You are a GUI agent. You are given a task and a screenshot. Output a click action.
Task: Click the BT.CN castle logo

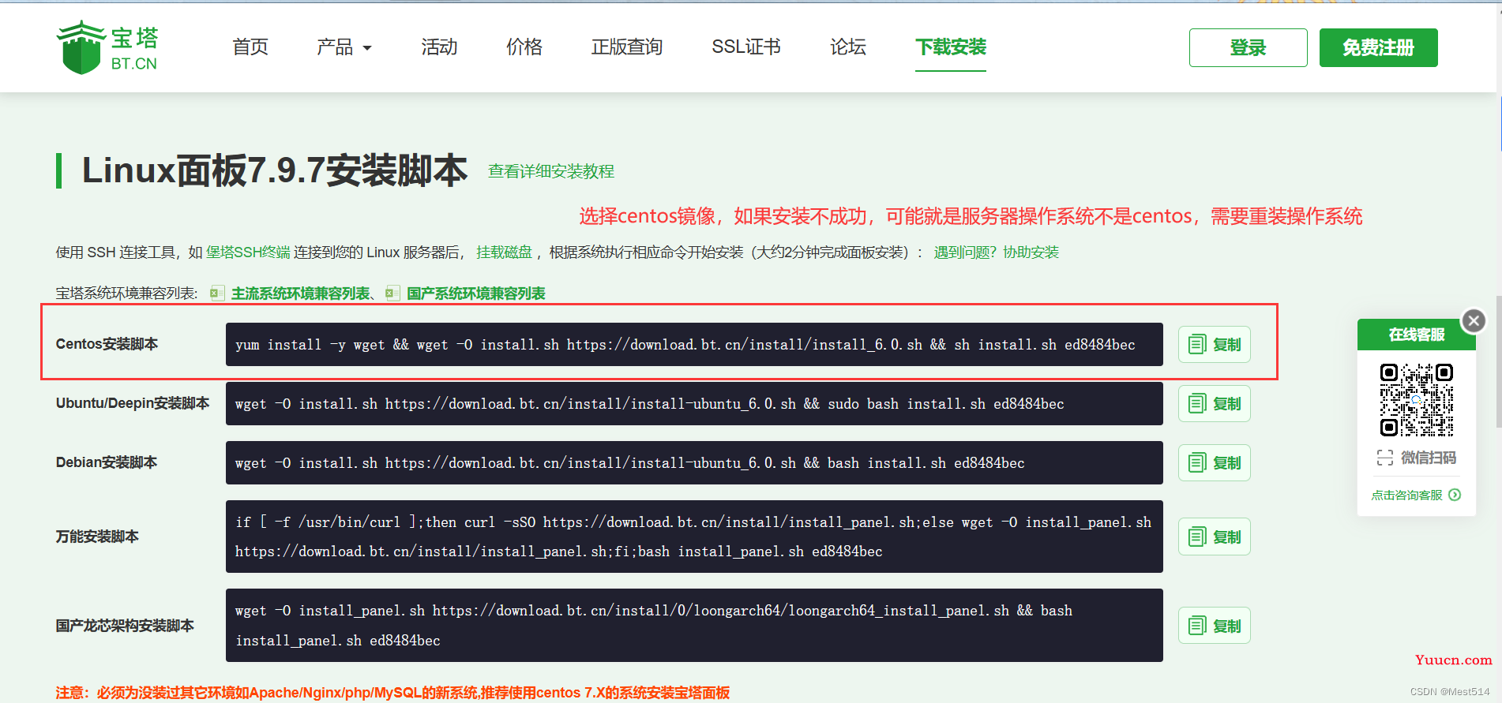coord(107,47)
